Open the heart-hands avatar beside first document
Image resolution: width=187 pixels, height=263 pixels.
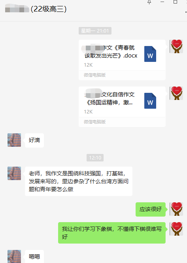coord(176,46)
